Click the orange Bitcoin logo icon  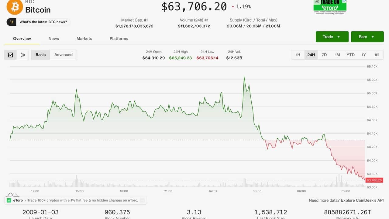[15, 7]
